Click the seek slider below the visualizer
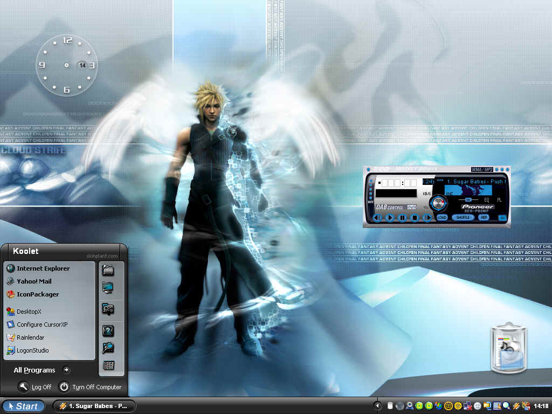The height and width of the screenshot is (414, 552). click(x=468, y=200)
